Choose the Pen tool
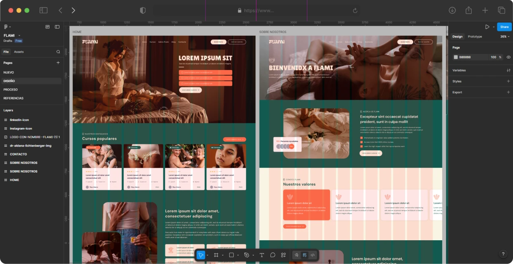The height and width of the screenshot is (264, 513). click(x=247, y=255)
